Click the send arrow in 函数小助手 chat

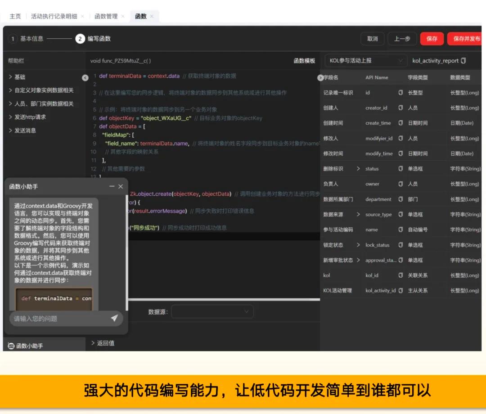(114, 318)
